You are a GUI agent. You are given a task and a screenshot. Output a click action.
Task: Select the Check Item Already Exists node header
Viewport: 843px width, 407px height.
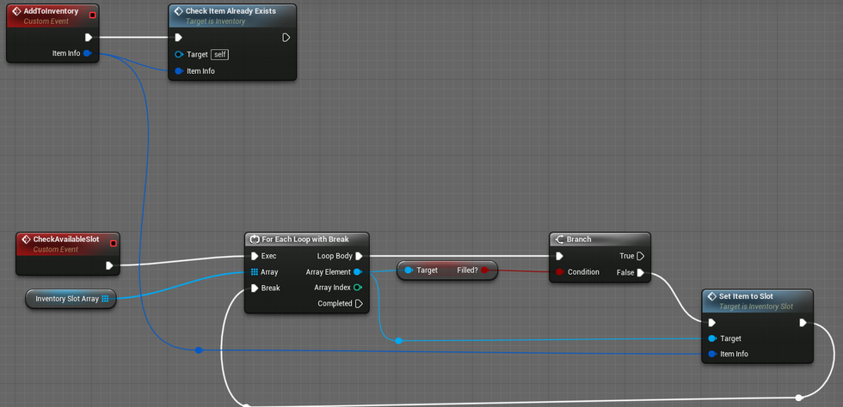(x=232, y=15)
